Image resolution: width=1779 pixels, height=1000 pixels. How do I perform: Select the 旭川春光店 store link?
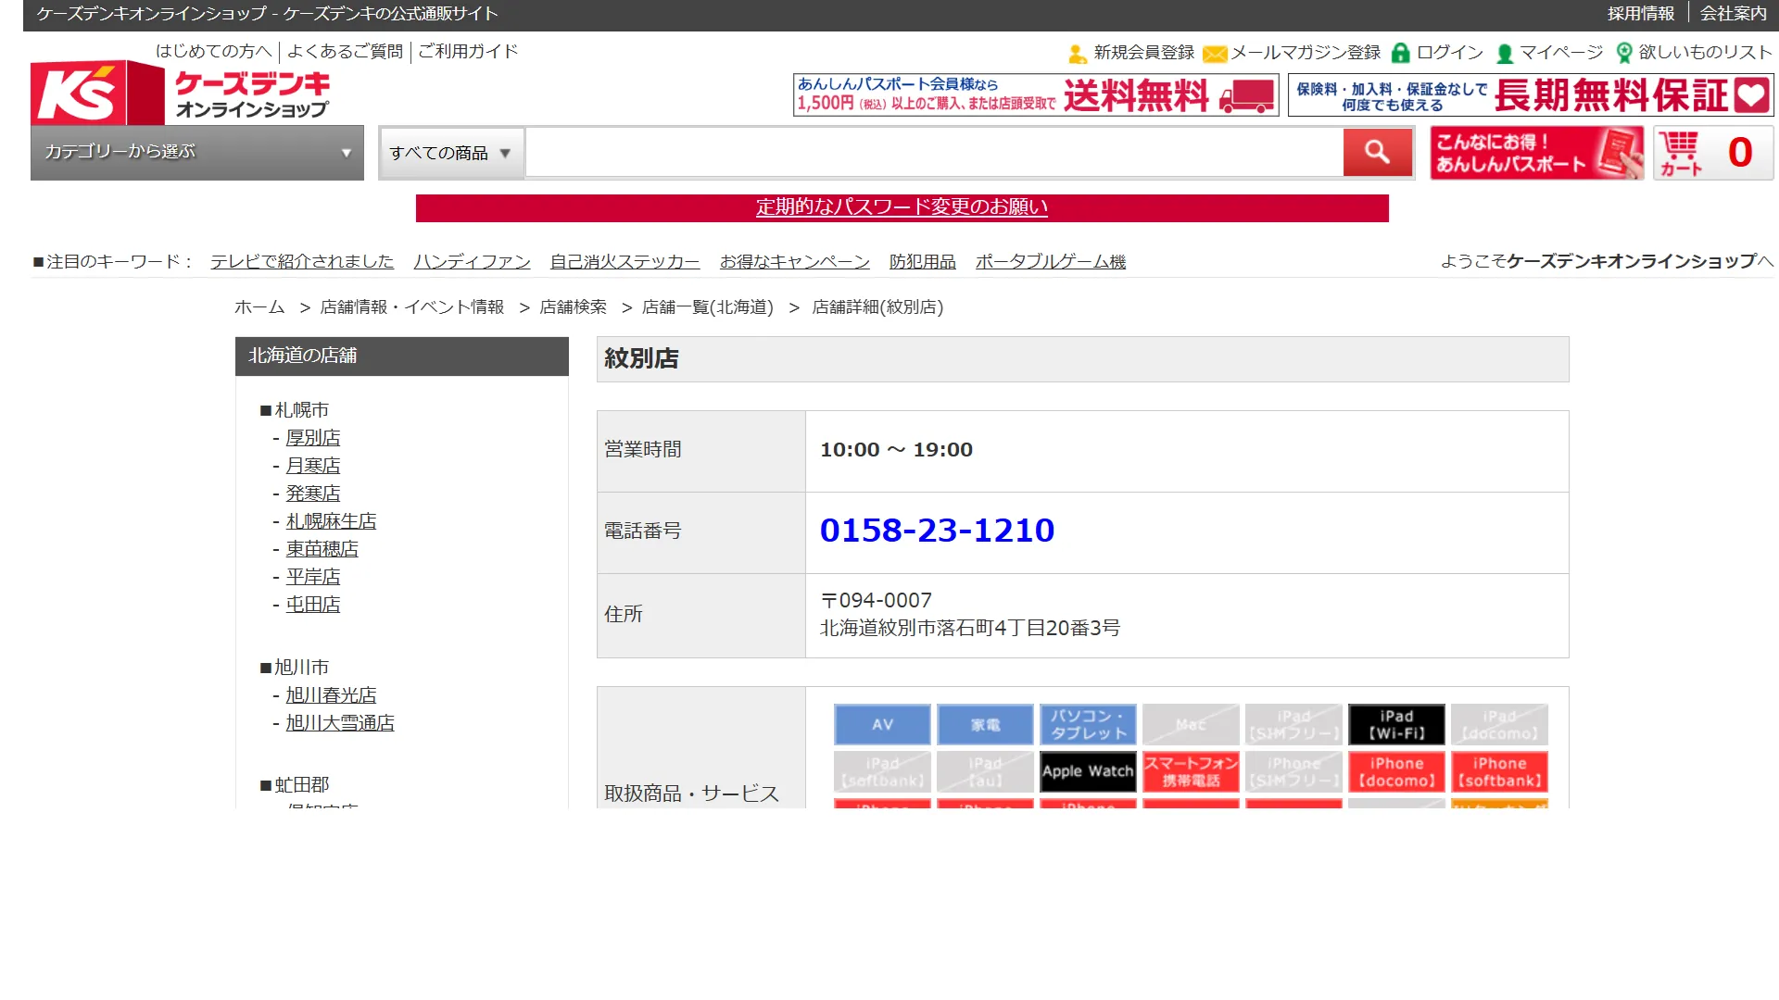[x=331, y=695]
